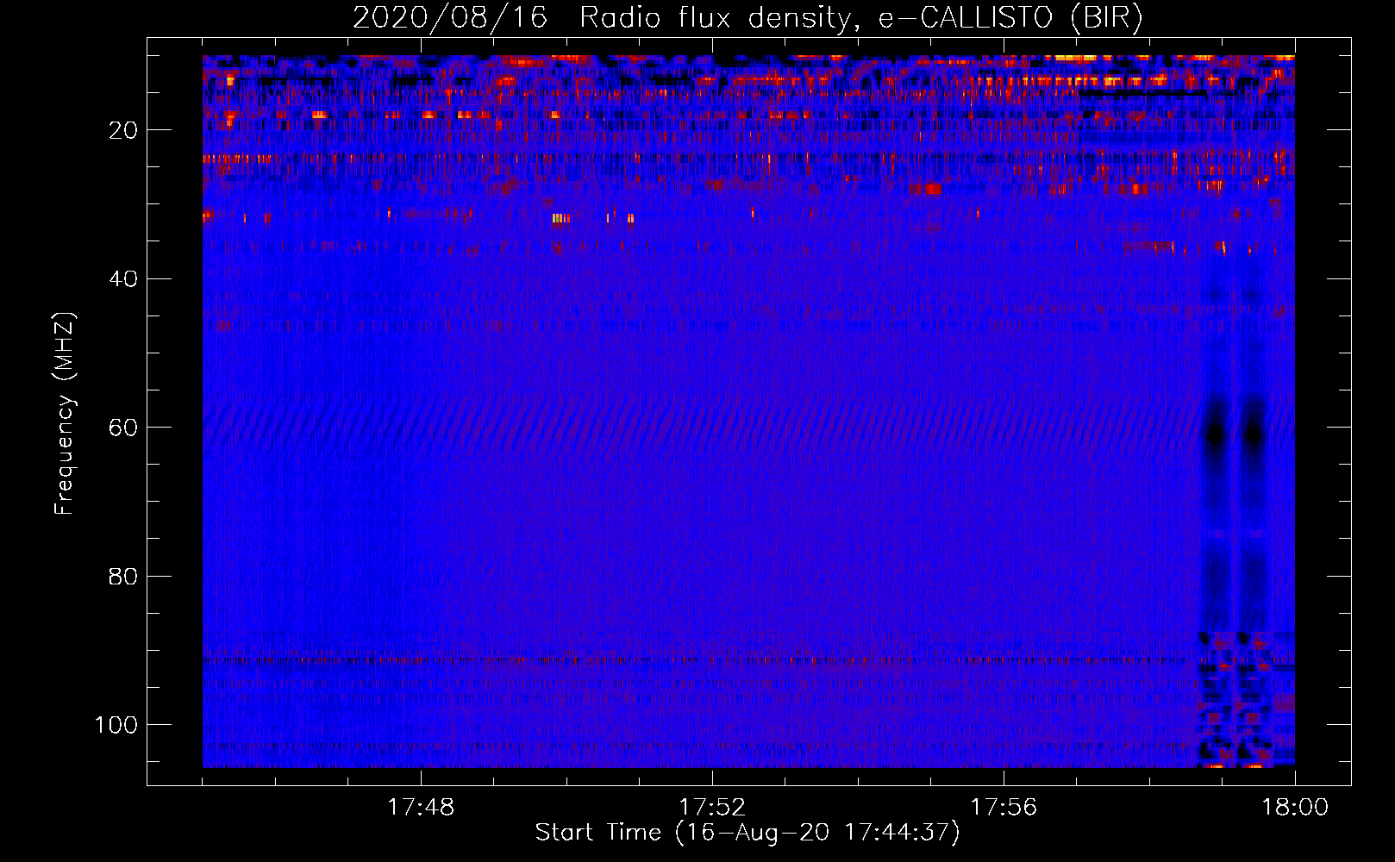Click the "Start Time (16-Aug-20 17:44:37)" x-axis label
Screen dimensions: 1395x862
click(748, 833)
